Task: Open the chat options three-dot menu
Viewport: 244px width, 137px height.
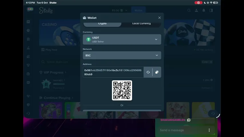Action: point(209,130)
